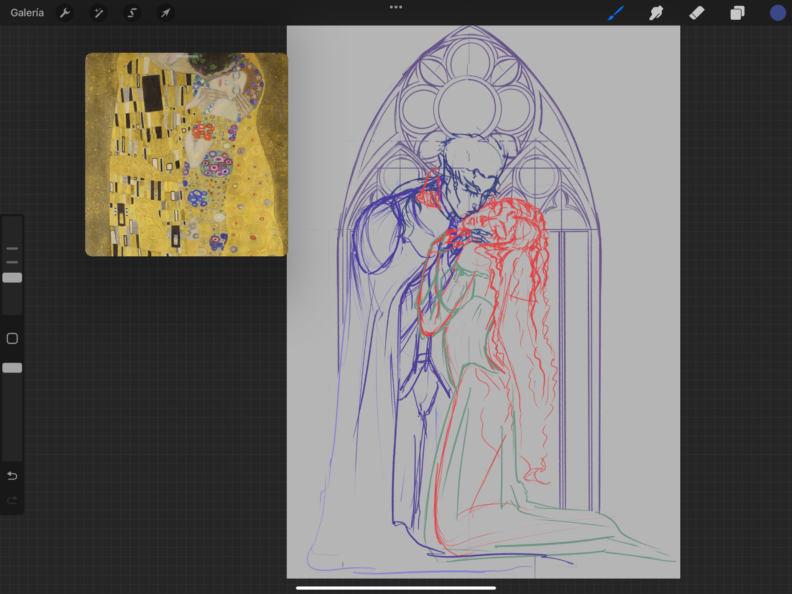Tap the undo arrow

(x=12, y=476)
